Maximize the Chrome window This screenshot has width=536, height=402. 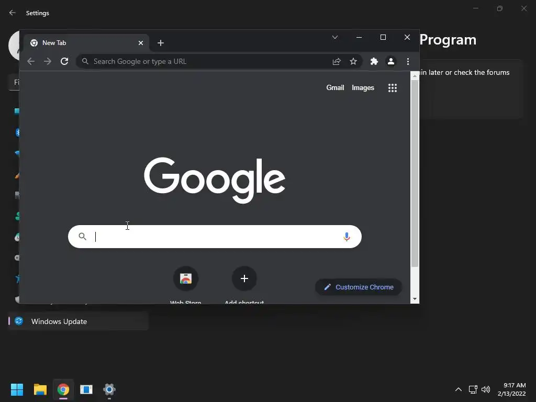[383, 37]
